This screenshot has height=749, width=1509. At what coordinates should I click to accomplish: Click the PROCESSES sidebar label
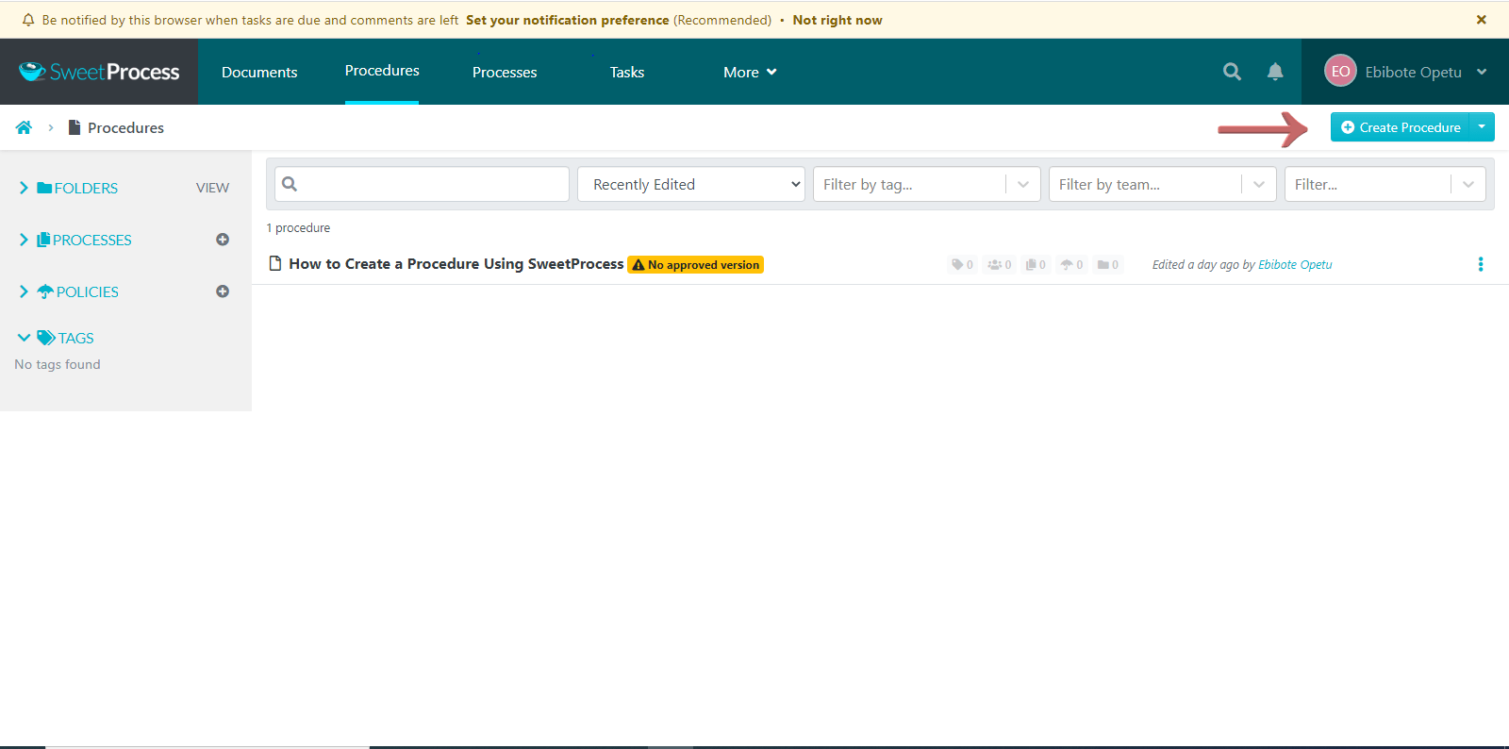point(92,240)
